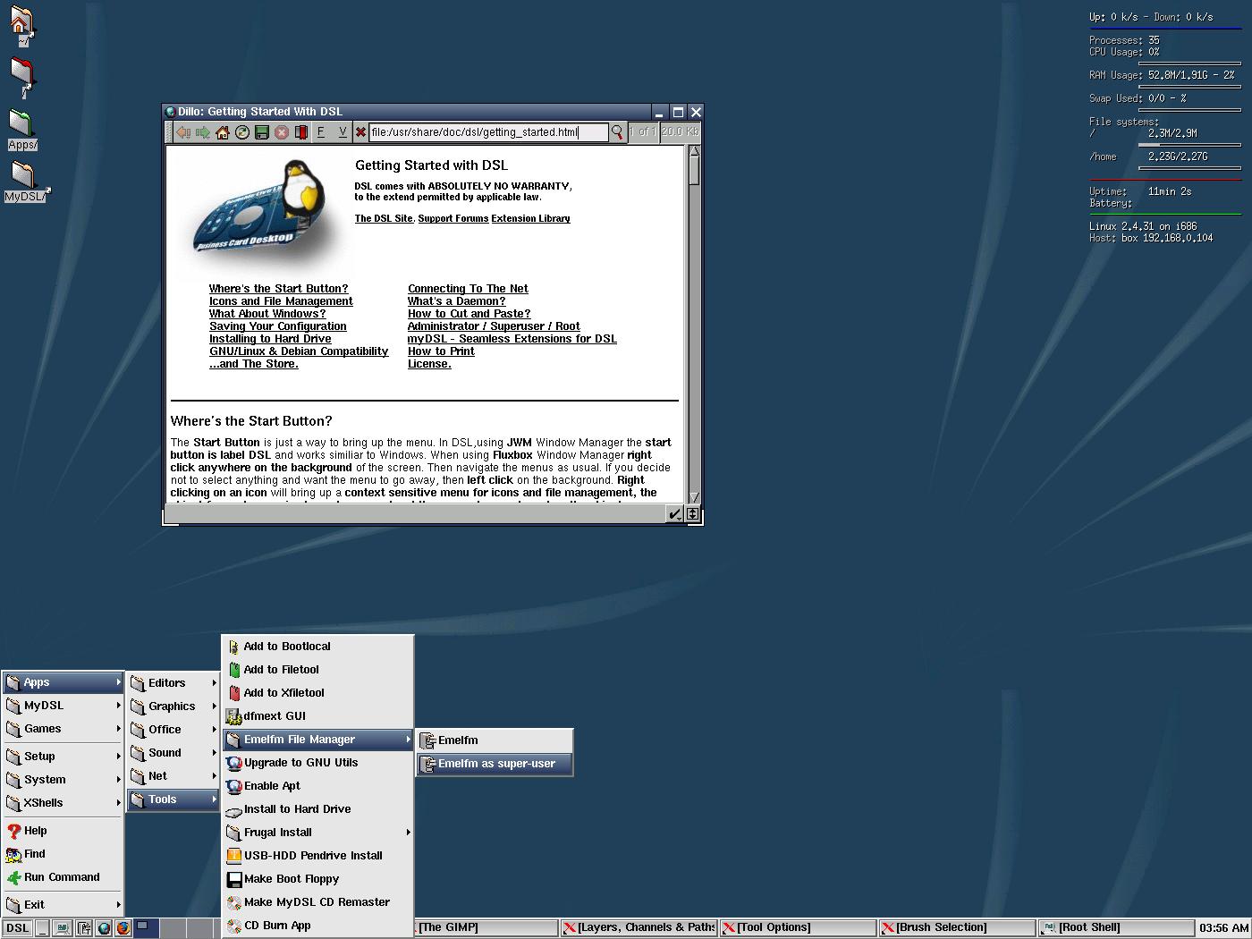Open the Office submenu
The image size is (1252, 939).
coord(173,730)
